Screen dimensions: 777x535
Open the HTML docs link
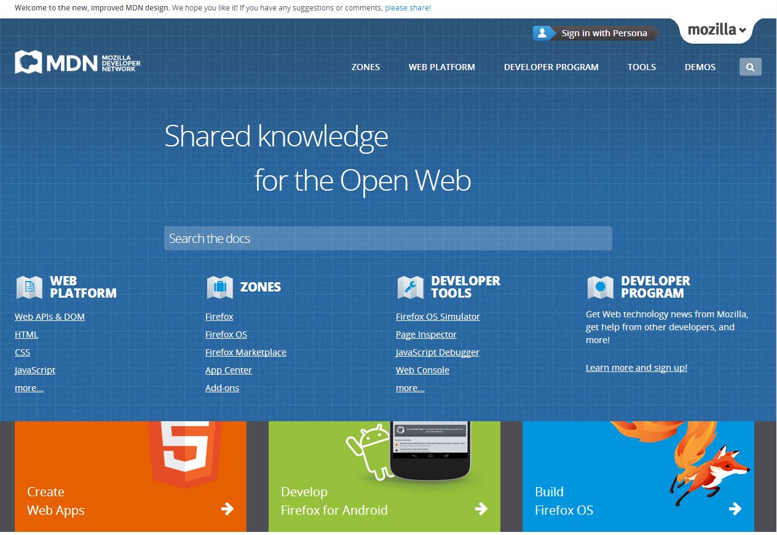pos(26,335)
